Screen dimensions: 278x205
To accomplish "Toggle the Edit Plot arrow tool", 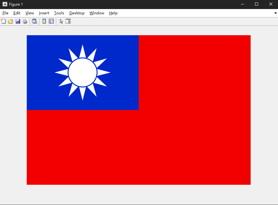I will (x=61, y=21).
